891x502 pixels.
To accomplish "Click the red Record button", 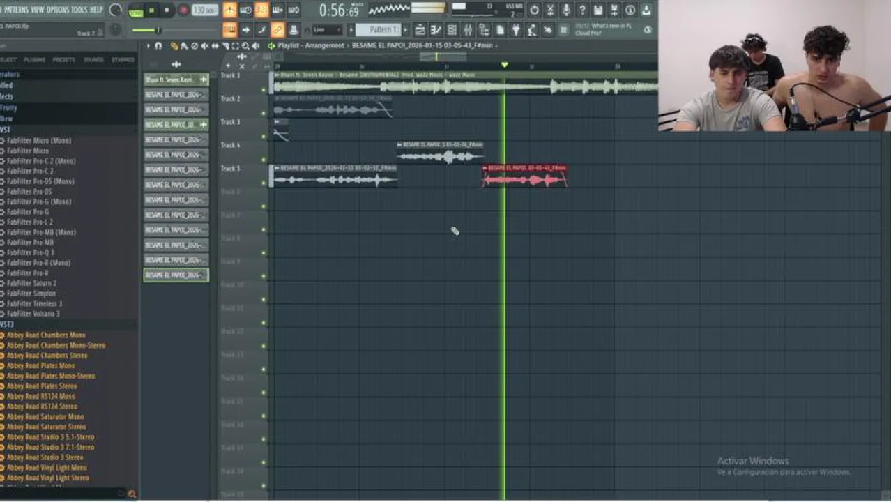I will [183, 10].
